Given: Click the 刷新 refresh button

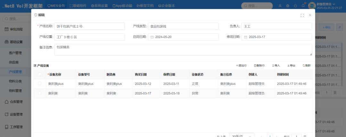Looking at the screenshot, I should click(307, 66).
